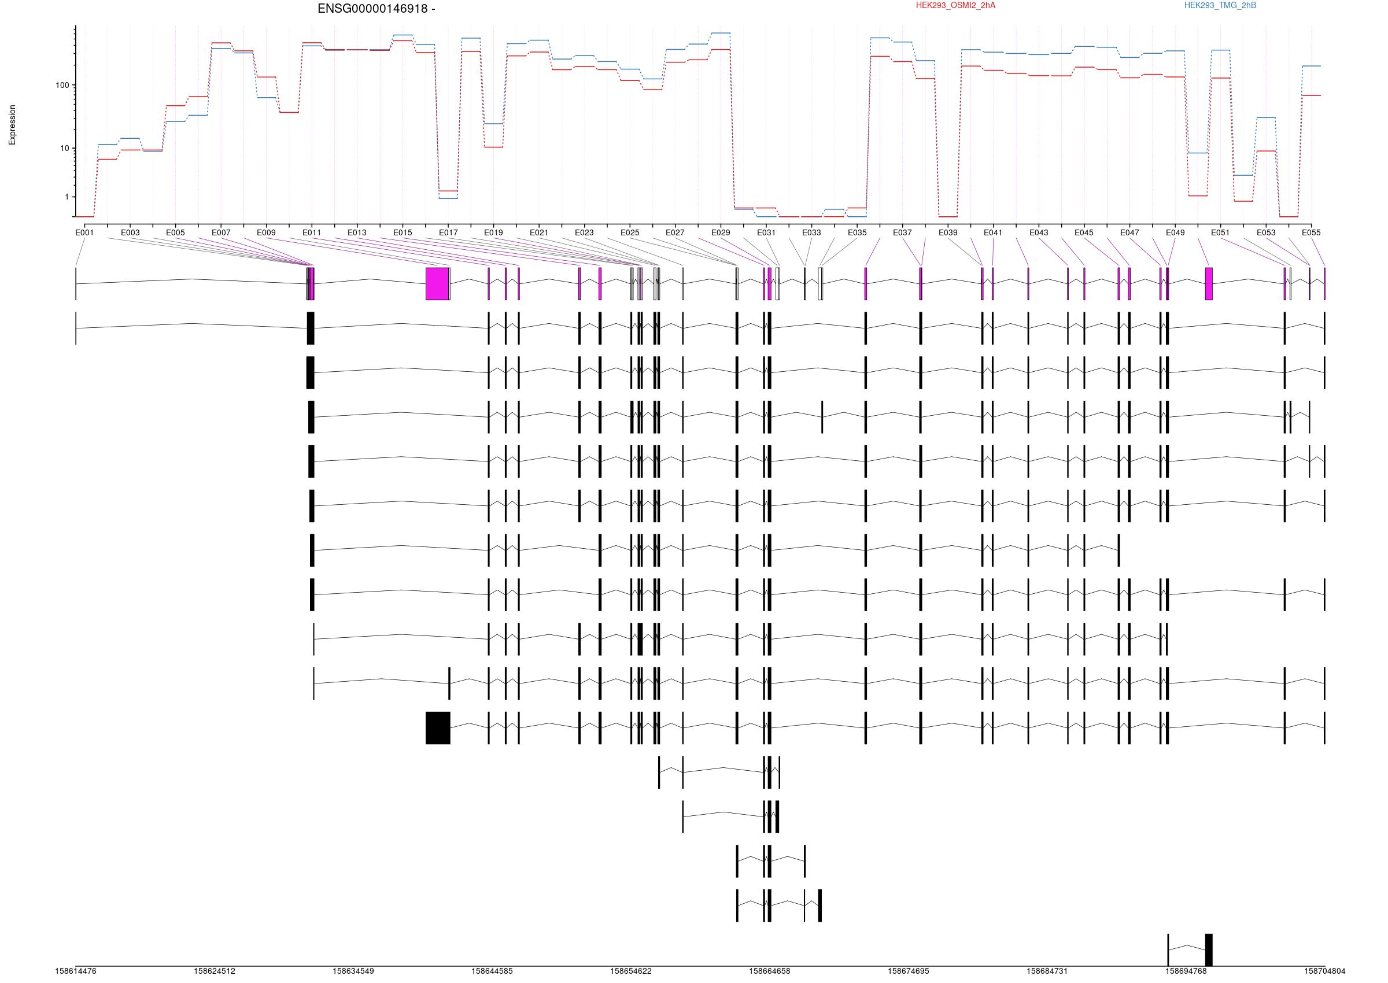
Task: Click exon bin label E027
Action: pos(675,232)
